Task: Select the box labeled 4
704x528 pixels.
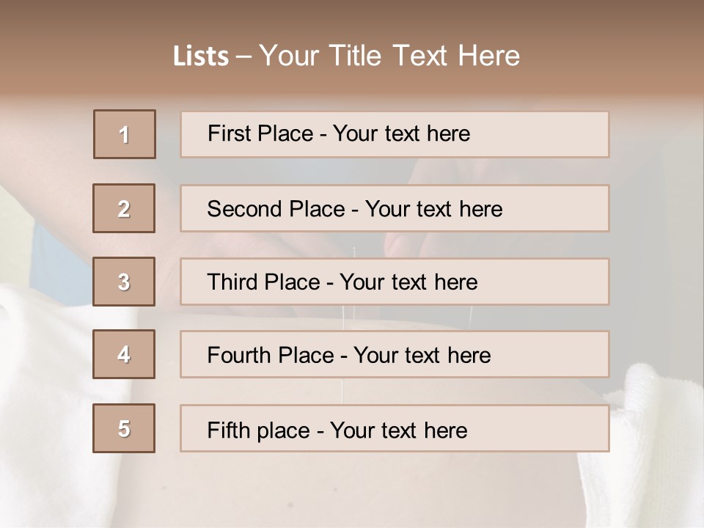Action: tap(124, 354)
